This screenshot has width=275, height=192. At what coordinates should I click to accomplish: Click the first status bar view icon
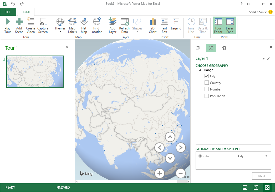245,188
